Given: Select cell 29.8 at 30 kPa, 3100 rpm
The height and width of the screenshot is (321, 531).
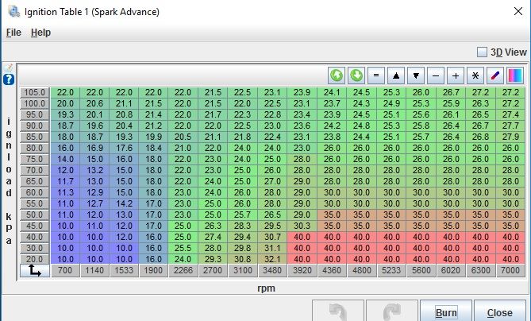Looking at the screenshot, I should pos(242,248).
